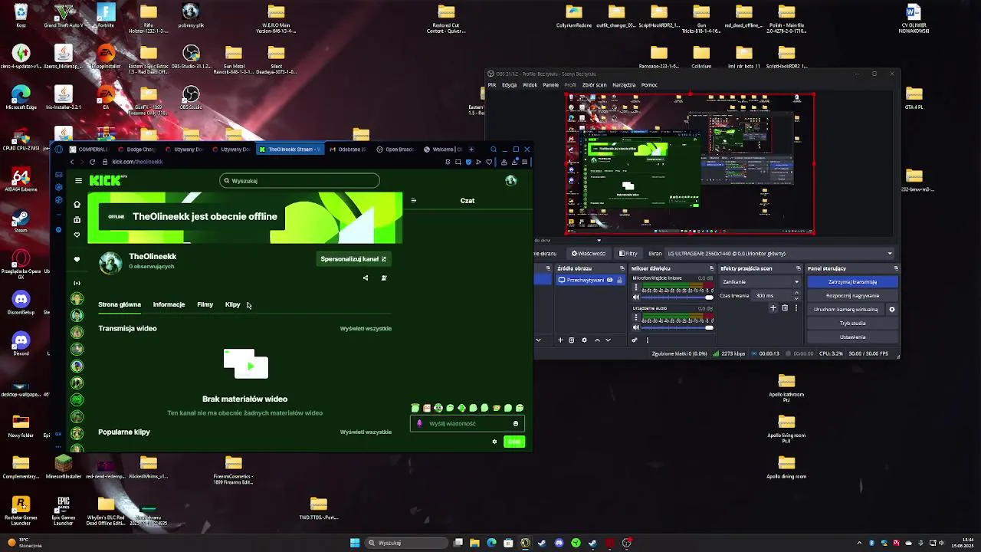Click Rozpocznij nagrywanie button
This screenshot has height=552, width=981.
852,295
